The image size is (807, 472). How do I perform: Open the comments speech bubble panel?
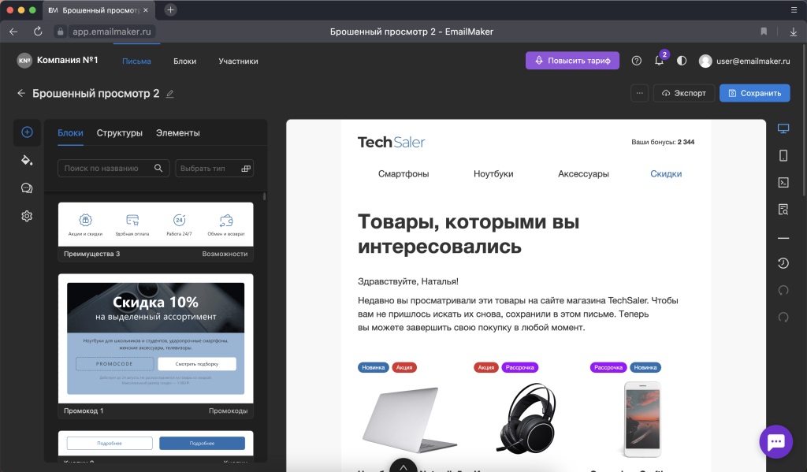pyautogui.click(x=27, y=188)
